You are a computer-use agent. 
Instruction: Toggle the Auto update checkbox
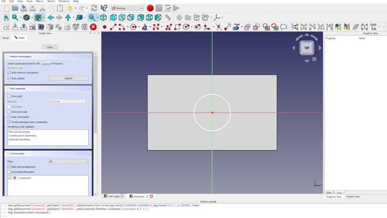(x=9, y=78)
